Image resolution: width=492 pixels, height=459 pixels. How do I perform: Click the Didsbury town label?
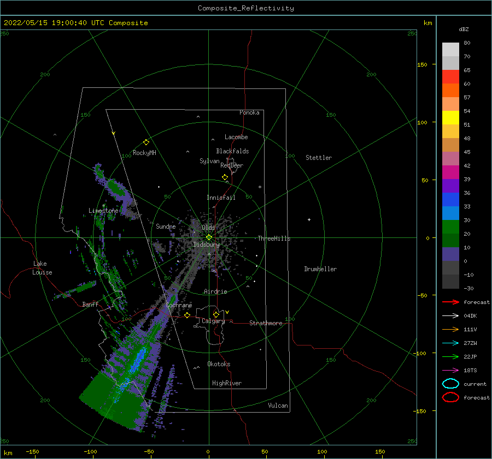[x=207, y=245]
